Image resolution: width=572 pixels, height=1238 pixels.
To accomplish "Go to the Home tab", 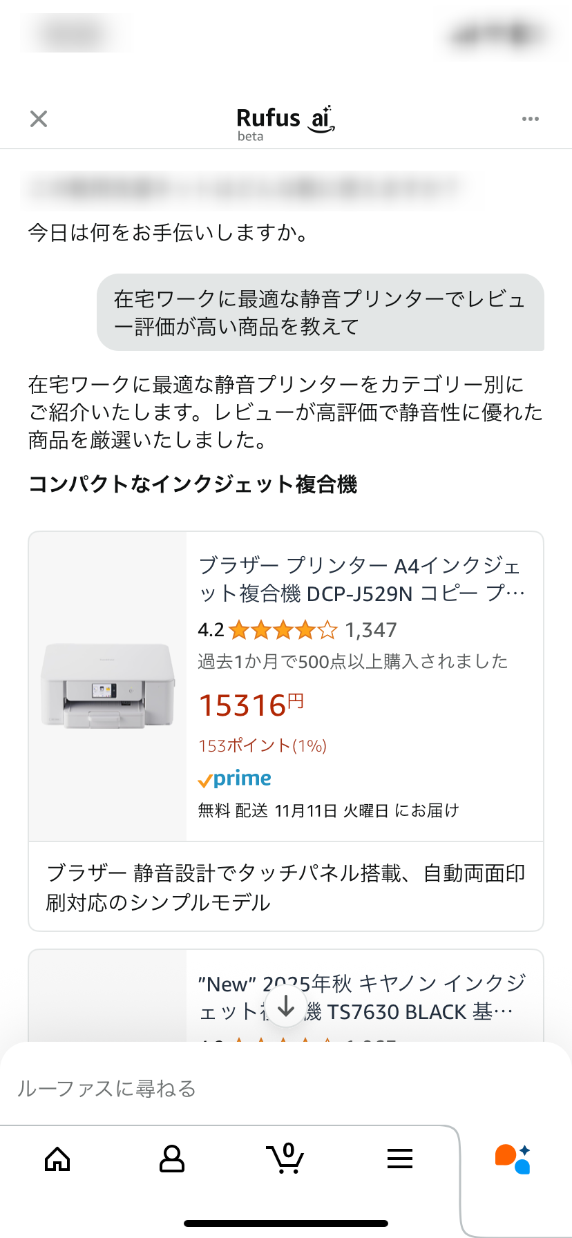I will pos(57,1159).
